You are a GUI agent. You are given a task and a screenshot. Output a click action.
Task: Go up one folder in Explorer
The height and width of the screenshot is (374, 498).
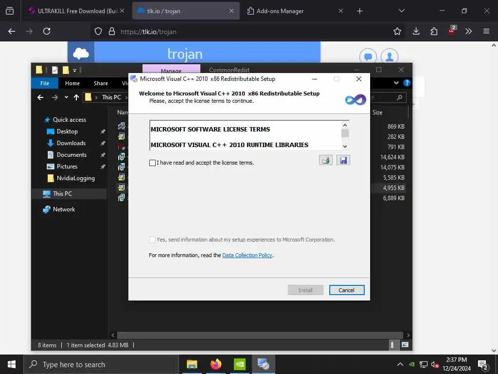click(x=76, y=97)
